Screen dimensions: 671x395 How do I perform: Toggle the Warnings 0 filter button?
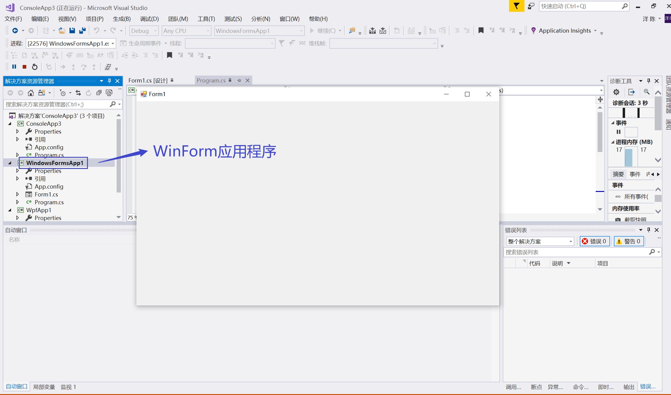click(x=629, y=241)
